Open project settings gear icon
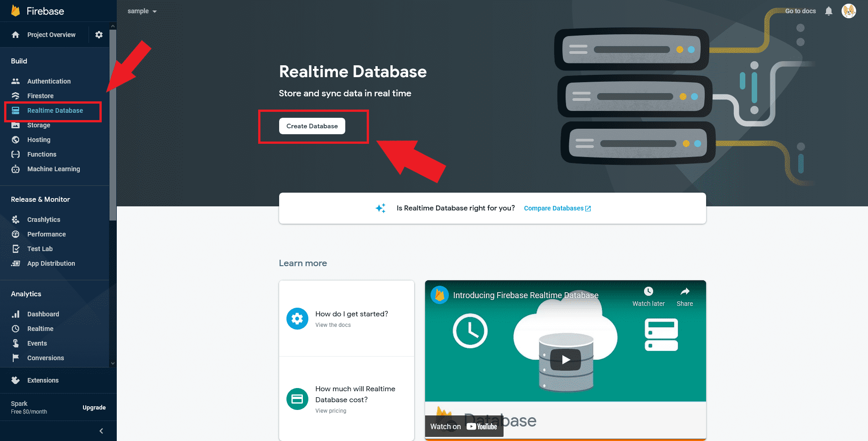Screen dimensions: 868x441 tap(99, 35)
